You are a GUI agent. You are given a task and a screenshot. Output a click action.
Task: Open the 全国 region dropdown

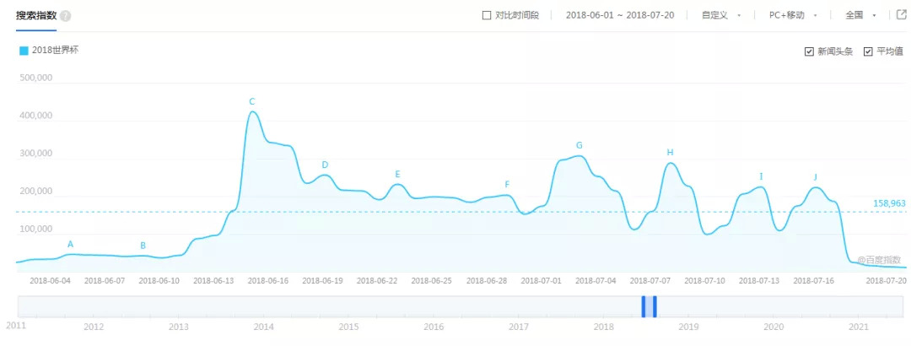861,15
